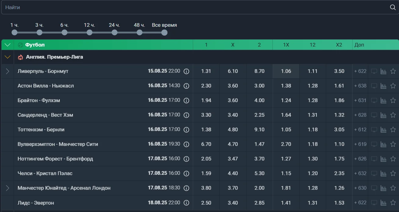Open statistics chart icon for Астон Вилла - Ньюкасл
Viewport: 399px width, 212px height.
click(383, 86)
